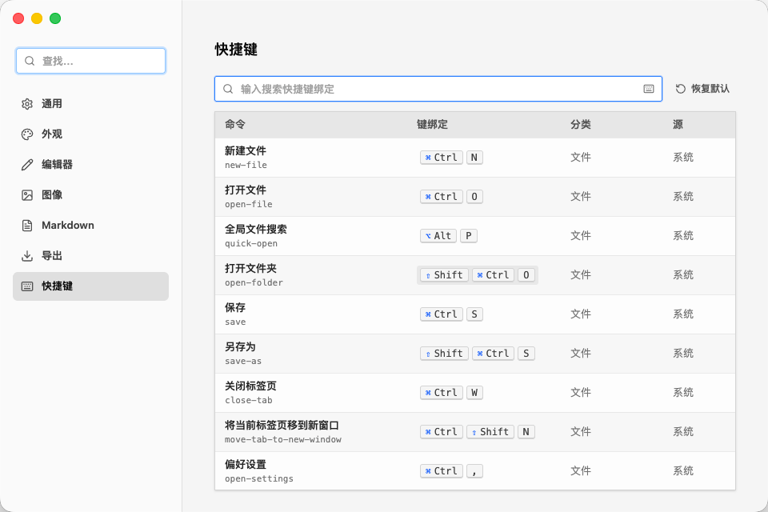Select the 将当前标签页移到新窗口 command text
The height and width of the screenshot is (512, 768).
[x=282, y=426]
